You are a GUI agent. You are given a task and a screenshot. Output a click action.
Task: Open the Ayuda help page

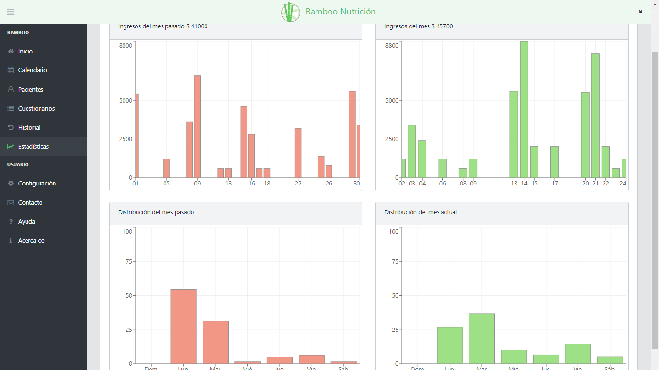pyautogui.click(x=43, y=222)
